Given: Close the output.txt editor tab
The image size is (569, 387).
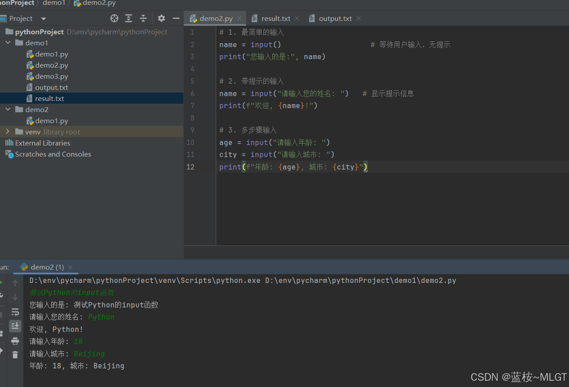Looking at the screenshot, I should pyautogui.click(x=358, y=18).
